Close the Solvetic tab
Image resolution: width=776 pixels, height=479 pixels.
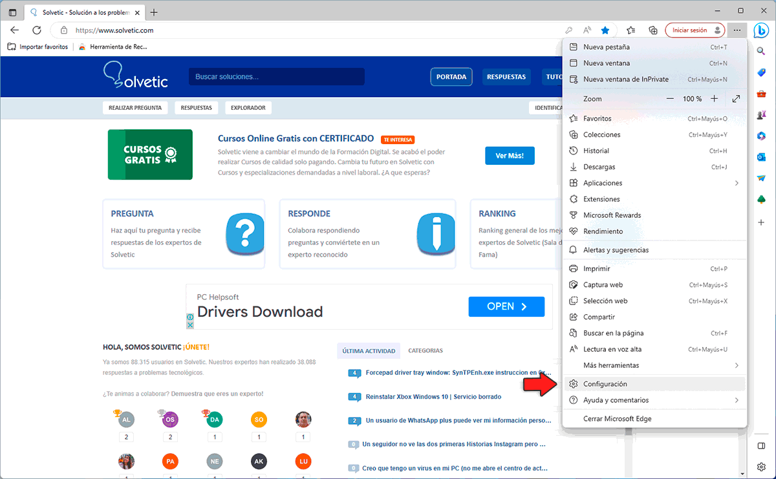click(137, 12)
